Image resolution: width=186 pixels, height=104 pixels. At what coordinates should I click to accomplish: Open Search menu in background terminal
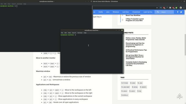(14, 4)
